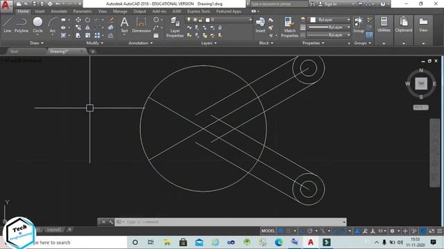This screenshot has width=444, height=249.
Task: Click the Explode tool icon
Action: 111,28
